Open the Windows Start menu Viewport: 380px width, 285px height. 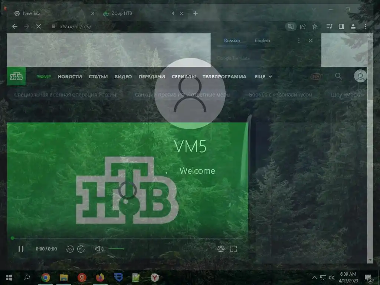coord(9,278)
